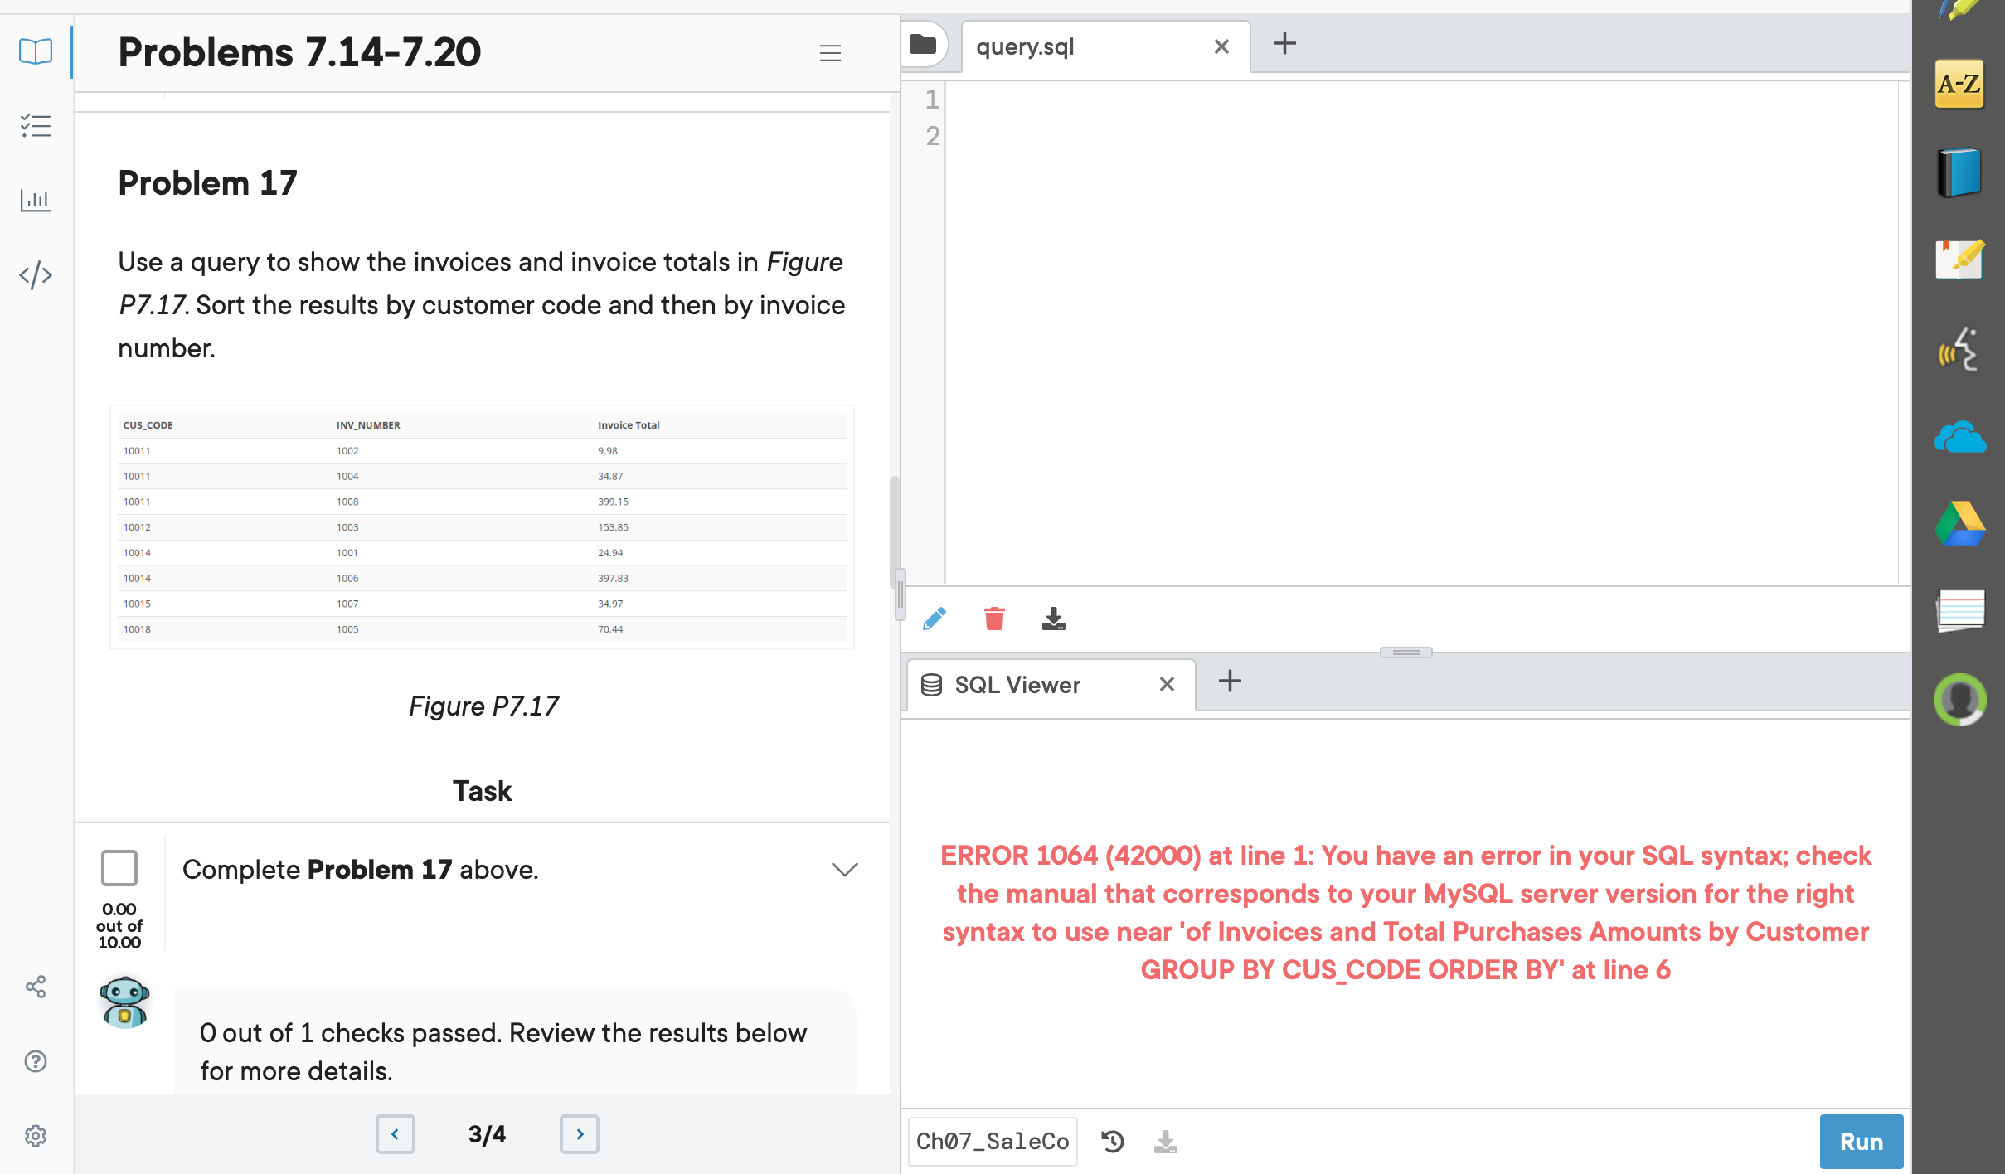Click the book icon at top of sidebar
The width and height of the screenshot is (2005, 1174).
coord(36,51)
